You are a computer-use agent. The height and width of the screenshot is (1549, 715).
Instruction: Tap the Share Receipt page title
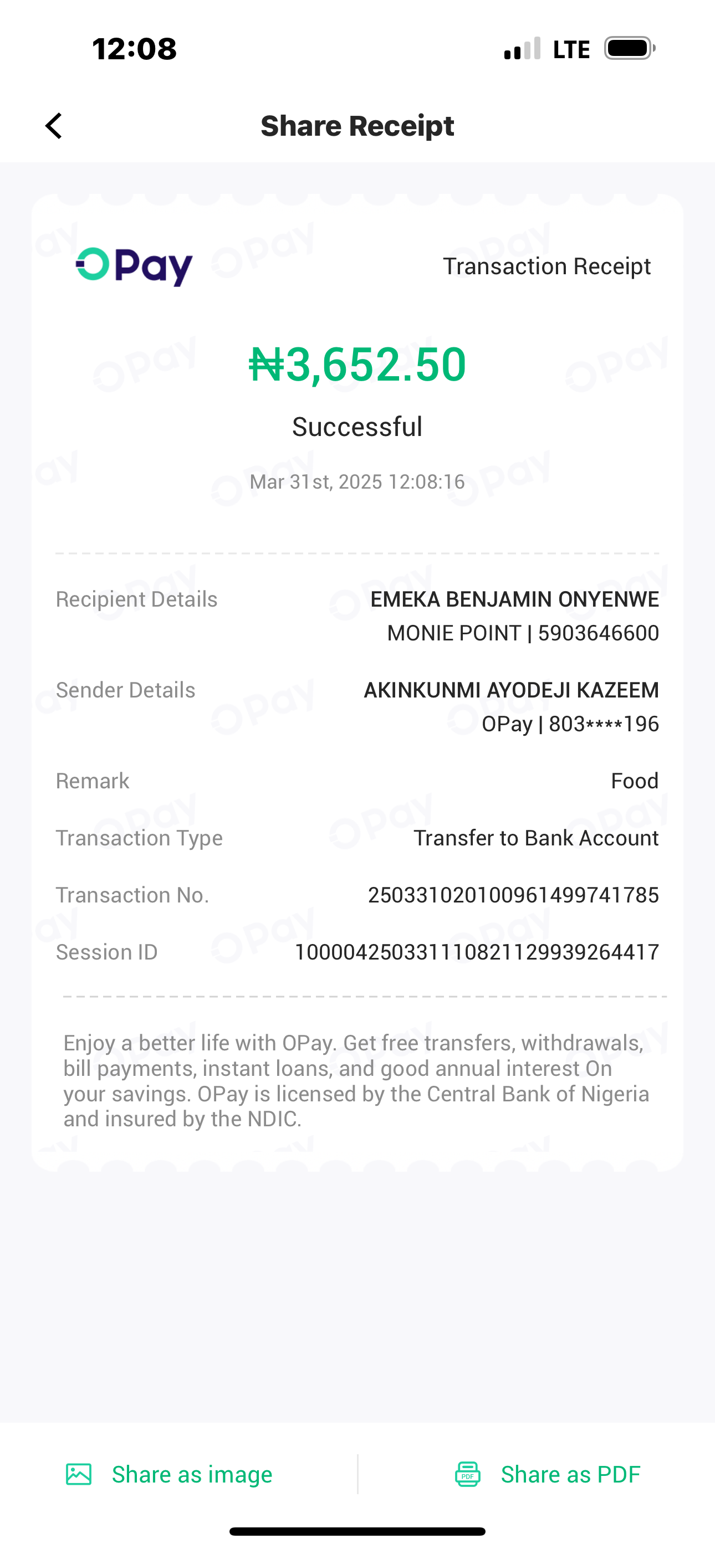tap(357, 126)
